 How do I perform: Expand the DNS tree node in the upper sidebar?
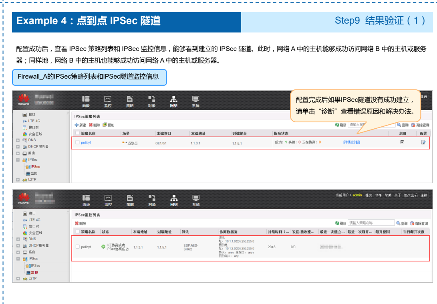[18, 140]
